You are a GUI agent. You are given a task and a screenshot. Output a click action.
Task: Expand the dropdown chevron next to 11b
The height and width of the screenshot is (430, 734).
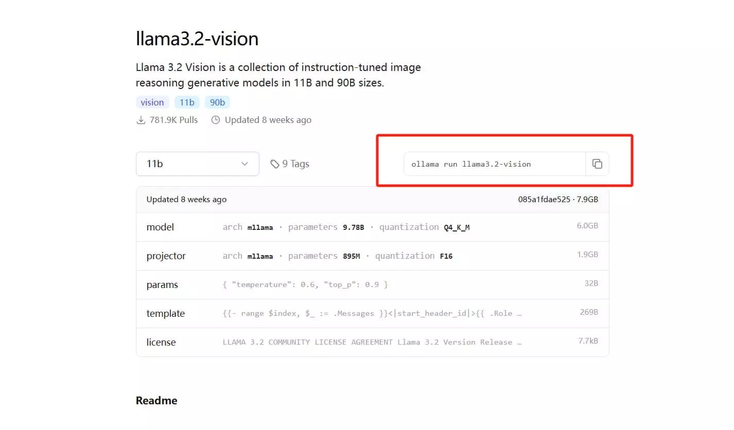[244, 164]
